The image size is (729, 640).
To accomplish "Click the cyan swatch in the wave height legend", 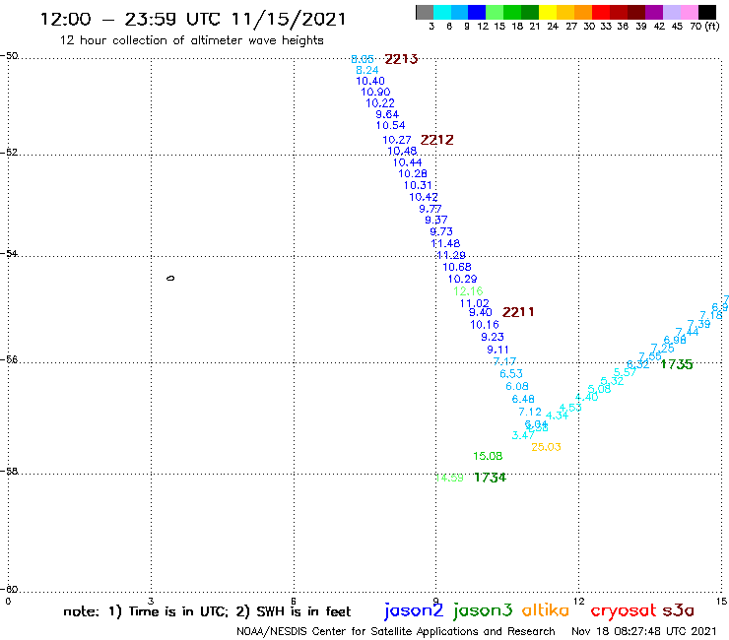I will (442, 13).
